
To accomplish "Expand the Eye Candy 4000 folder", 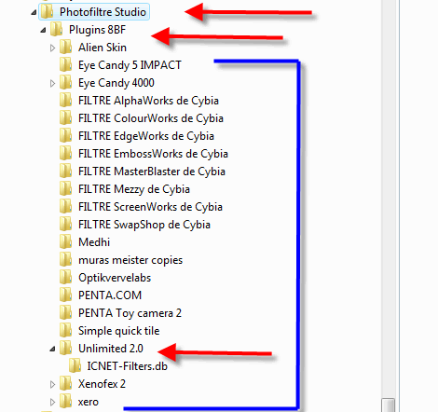I will pos(52,83).
